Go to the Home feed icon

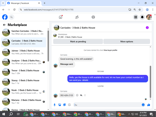(61, 17)
